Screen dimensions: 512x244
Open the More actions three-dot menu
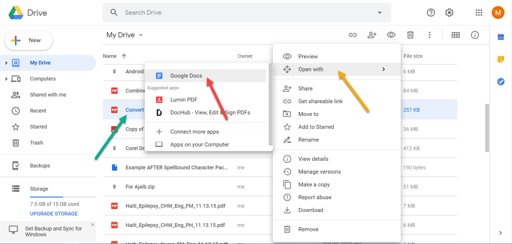click(429, 35)
